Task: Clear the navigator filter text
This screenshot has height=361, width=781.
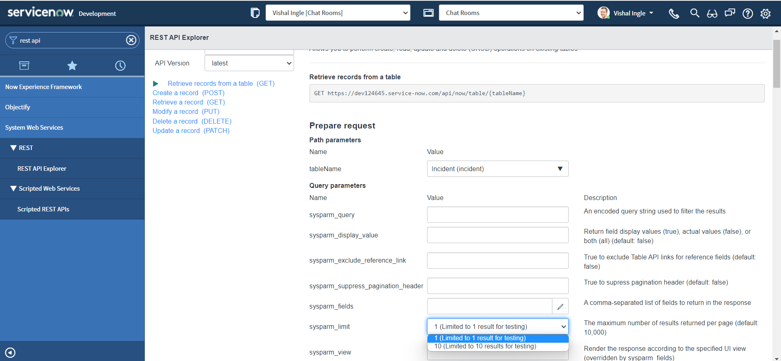Action: pos(131,40)
